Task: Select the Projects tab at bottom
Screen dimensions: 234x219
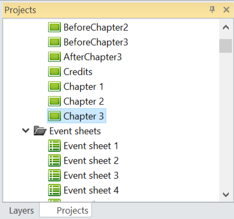Action: click(x=65, y=210)
